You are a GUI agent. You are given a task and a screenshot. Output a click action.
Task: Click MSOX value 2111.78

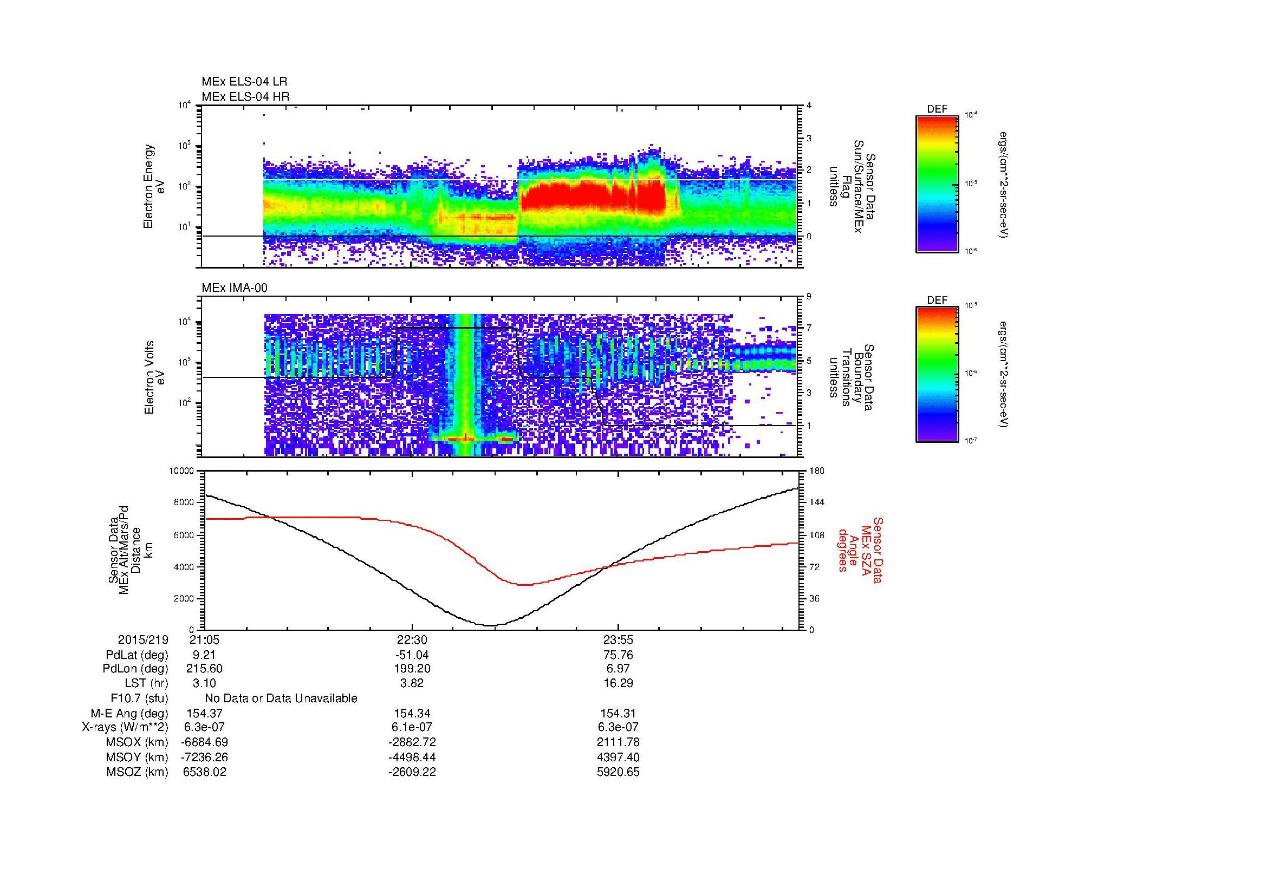618,742
